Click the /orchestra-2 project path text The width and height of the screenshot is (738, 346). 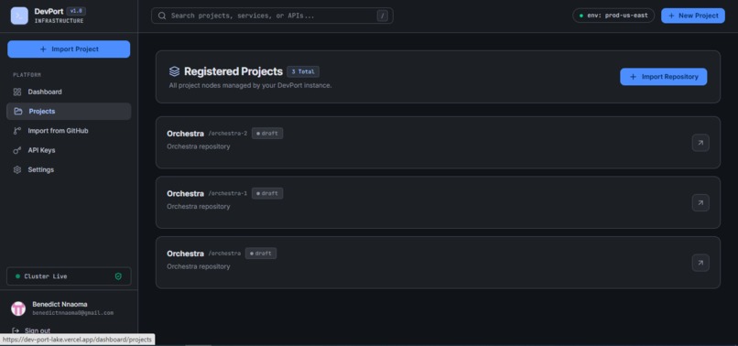point(228,134)
